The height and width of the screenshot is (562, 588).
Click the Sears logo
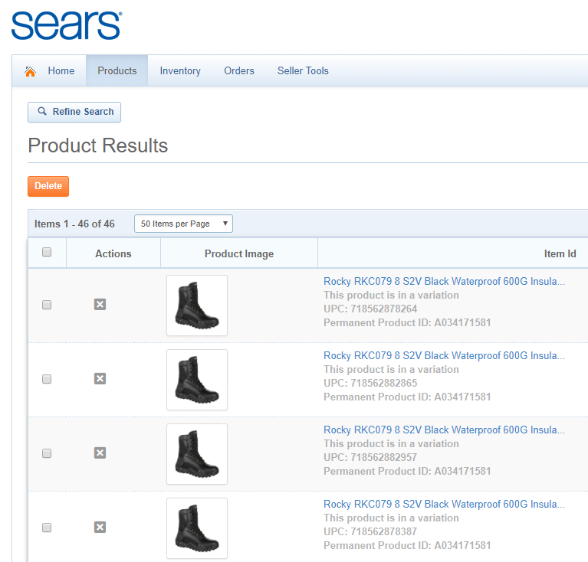point(67,25)
